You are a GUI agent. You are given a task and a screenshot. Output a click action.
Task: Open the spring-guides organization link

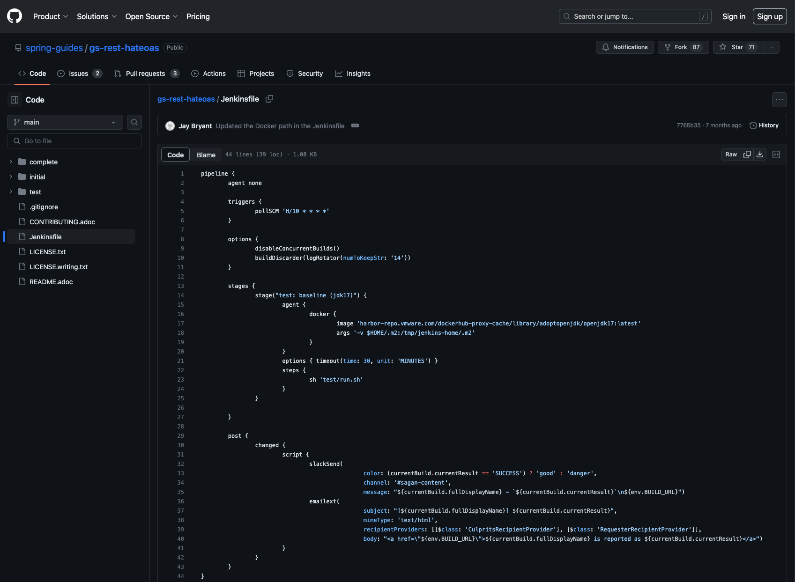(x=54, y=48)
